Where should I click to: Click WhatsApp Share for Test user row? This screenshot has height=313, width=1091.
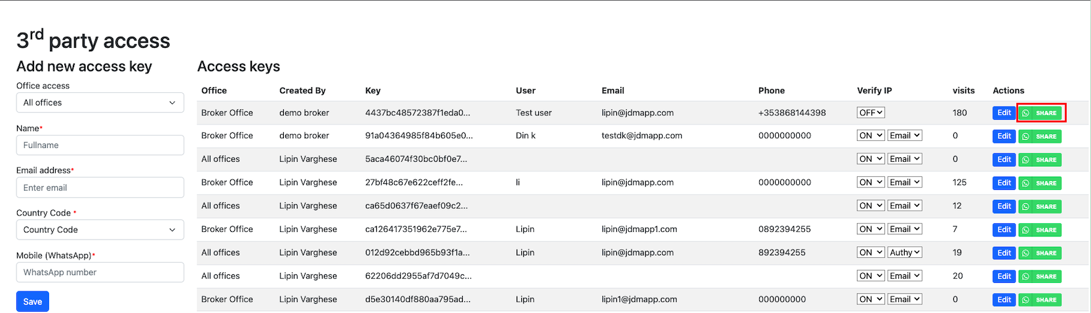[x=1040, y=113]
